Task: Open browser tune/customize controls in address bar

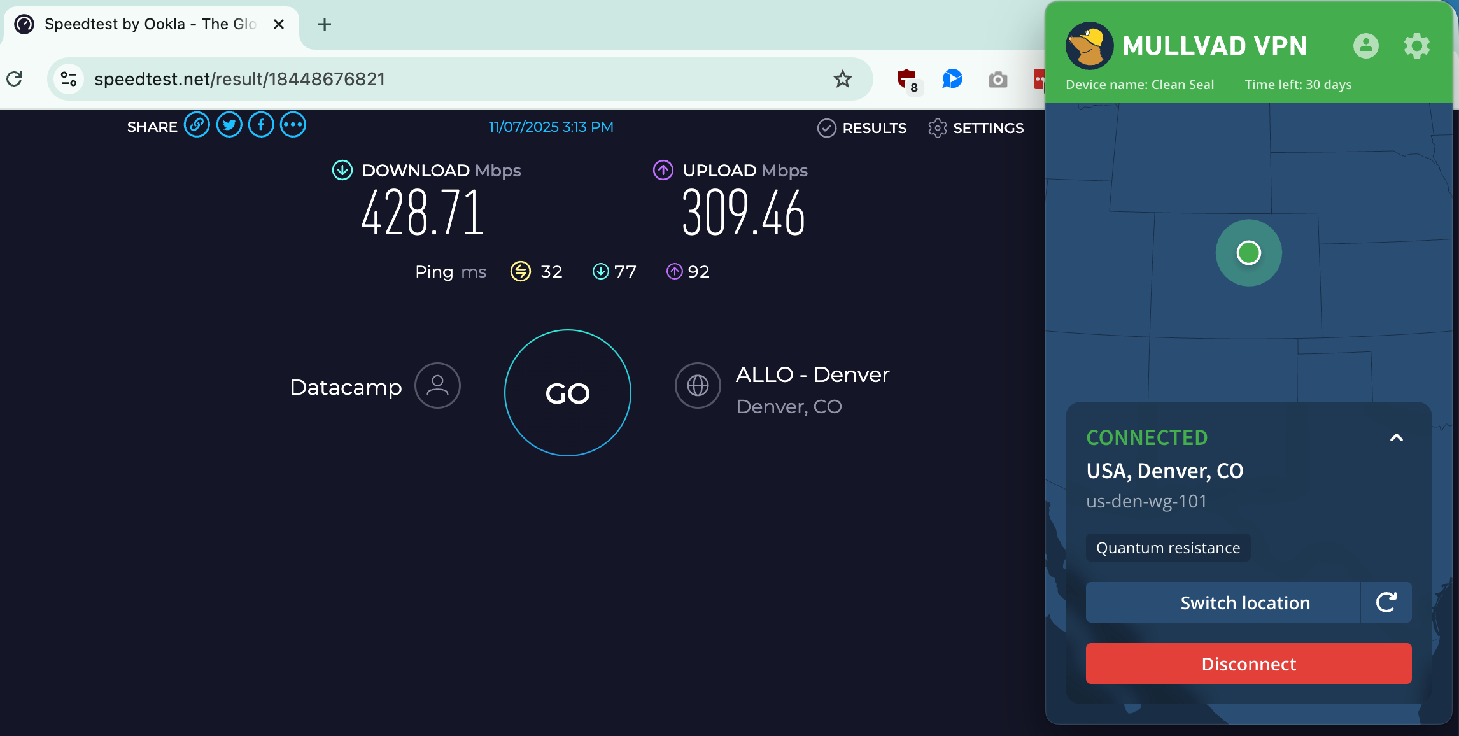Action: pyautogui.click(x=68, y=78)
